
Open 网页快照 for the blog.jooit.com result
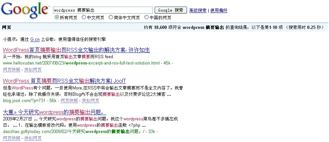pyautogui.click(x=69, y=101)
